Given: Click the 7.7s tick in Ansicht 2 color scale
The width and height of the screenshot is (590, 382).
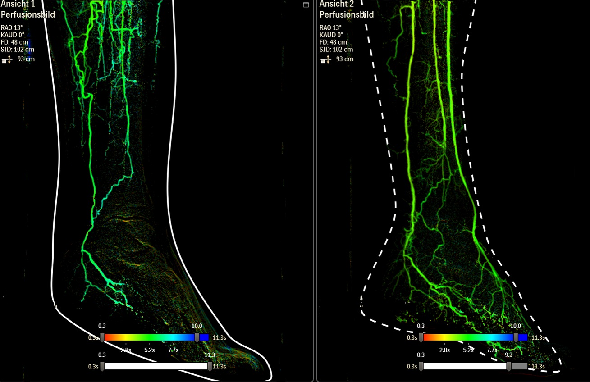Looking at the screenshot, I should (492, 350).
